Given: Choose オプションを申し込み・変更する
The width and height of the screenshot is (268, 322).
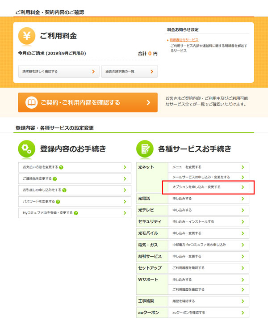Looking at the screenshot, I should (x=209, y=187).
